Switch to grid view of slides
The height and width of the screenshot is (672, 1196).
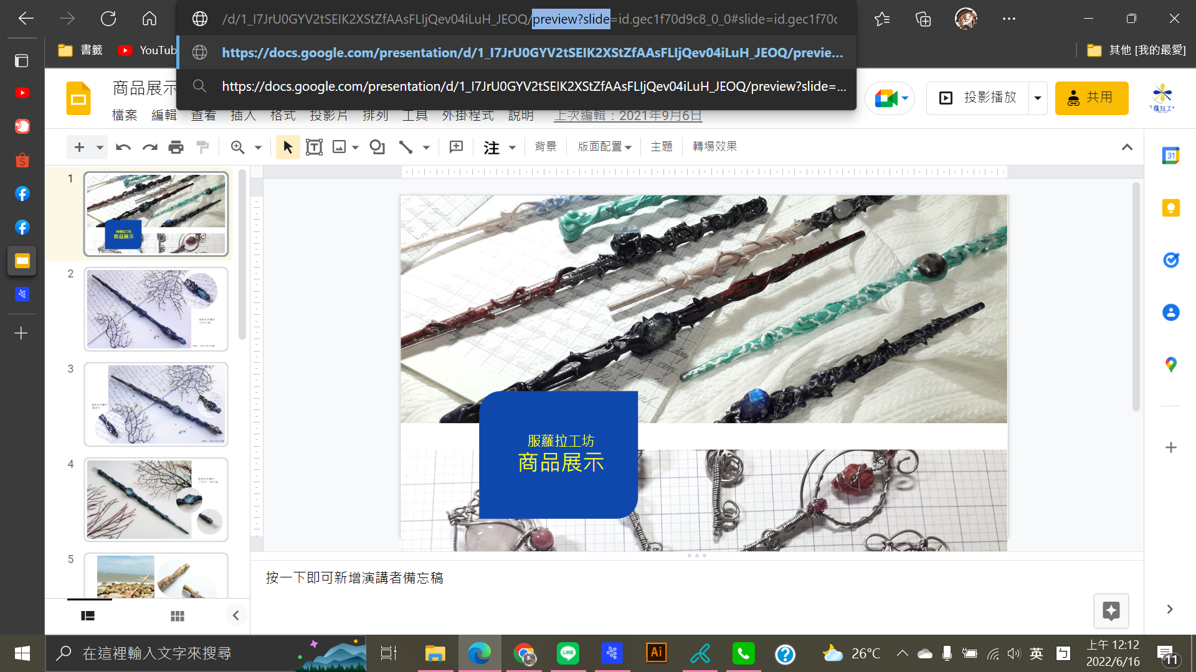[x=178, y=616]
